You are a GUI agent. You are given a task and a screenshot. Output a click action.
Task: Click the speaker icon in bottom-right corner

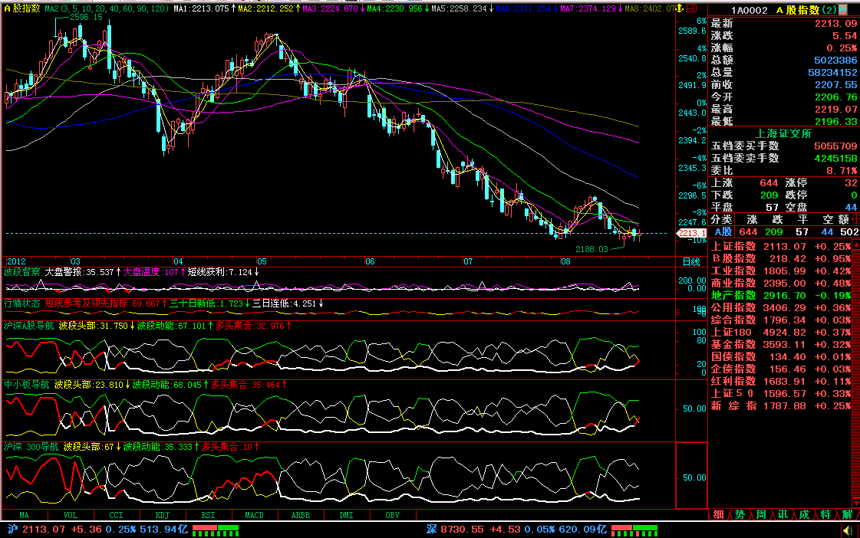[847, 530]
